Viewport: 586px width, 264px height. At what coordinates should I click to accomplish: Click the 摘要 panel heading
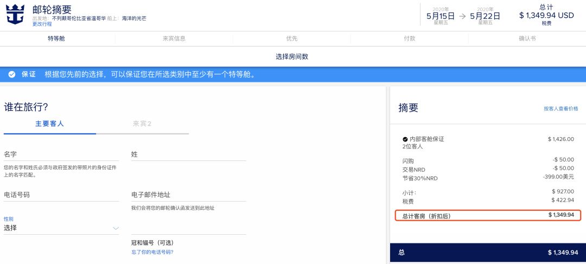[x=409, y=108]
